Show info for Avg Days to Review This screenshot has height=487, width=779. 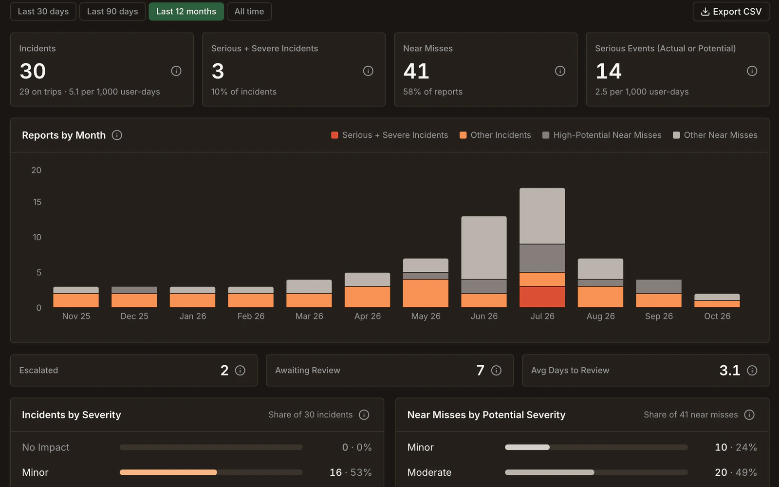752,371
